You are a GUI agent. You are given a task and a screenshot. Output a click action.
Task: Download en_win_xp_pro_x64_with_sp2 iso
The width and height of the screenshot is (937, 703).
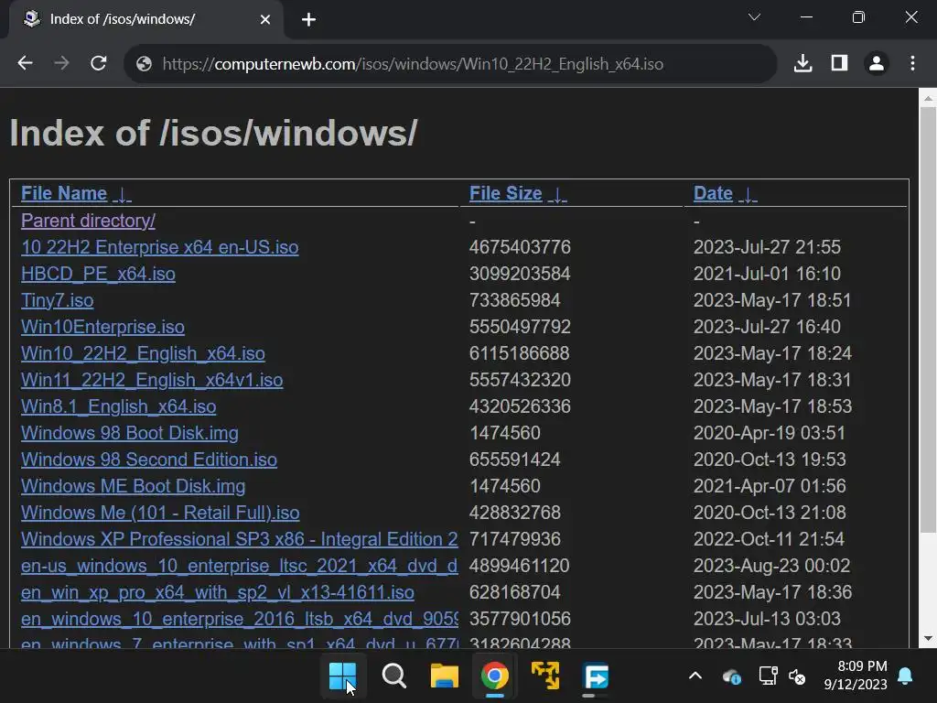tap(218, 592)
